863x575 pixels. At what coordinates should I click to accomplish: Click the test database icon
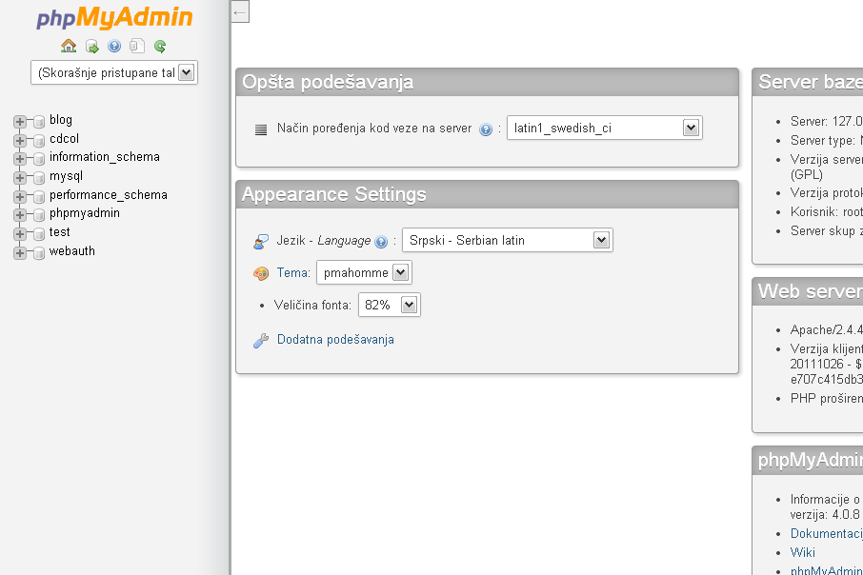pyautogui.click(x=39, y=234)
